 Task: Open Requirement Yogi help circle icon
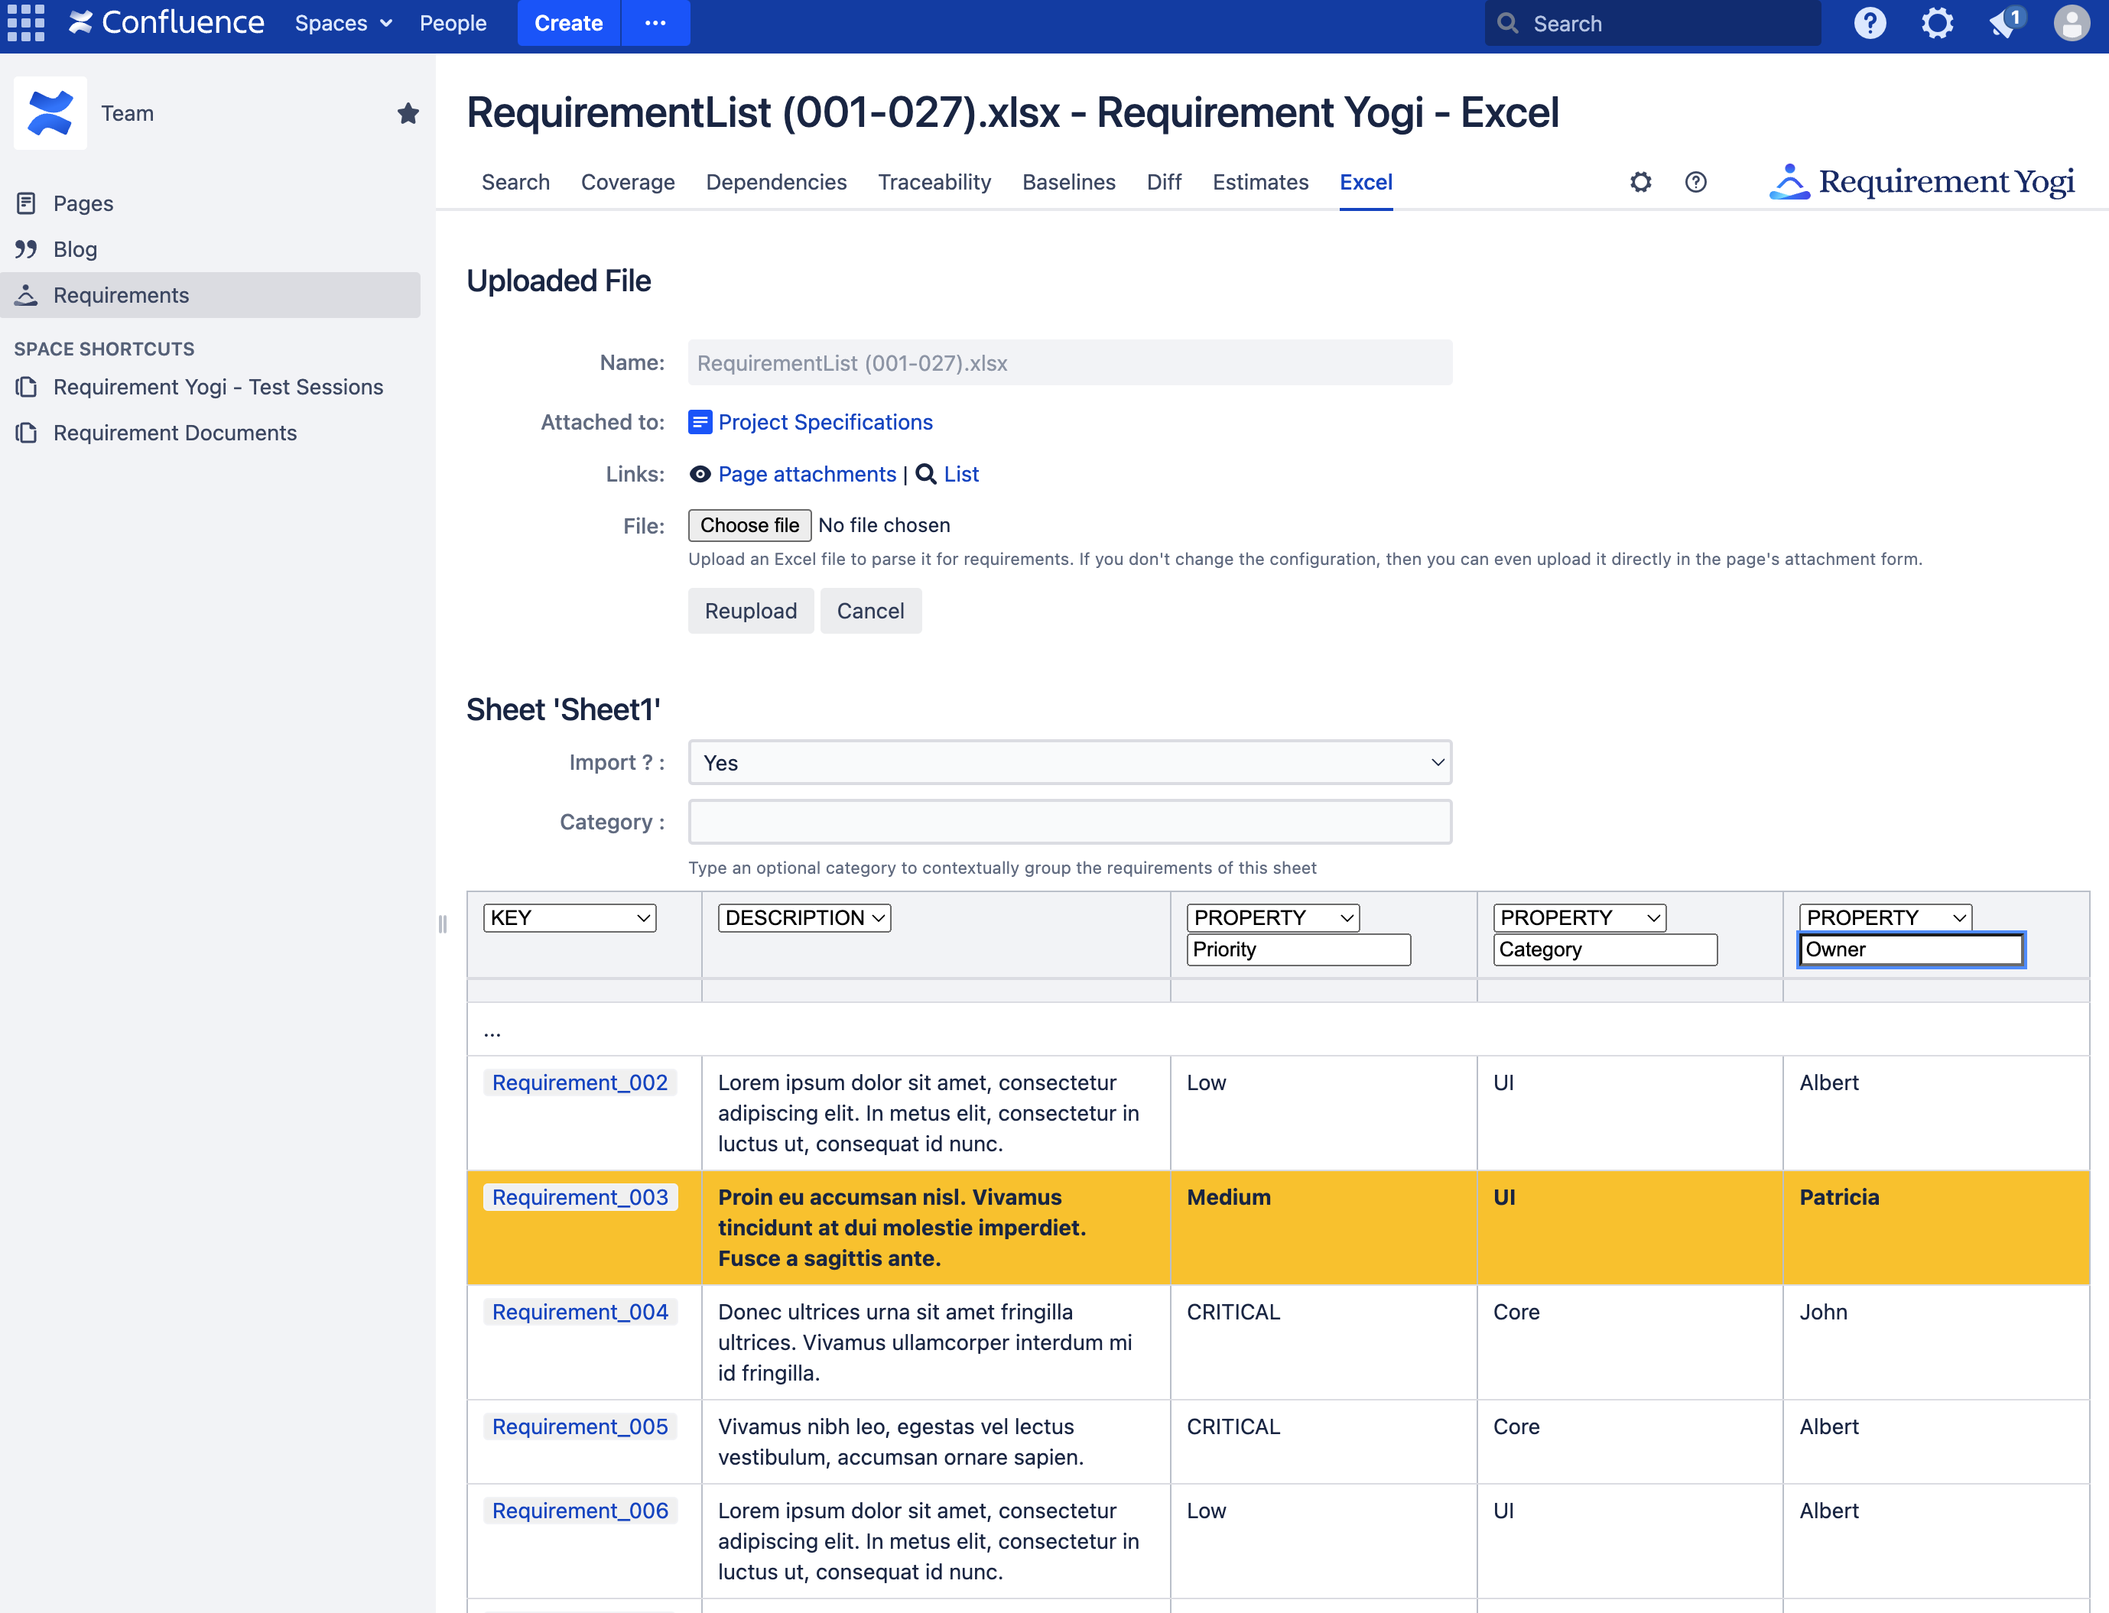point(1695,183)
